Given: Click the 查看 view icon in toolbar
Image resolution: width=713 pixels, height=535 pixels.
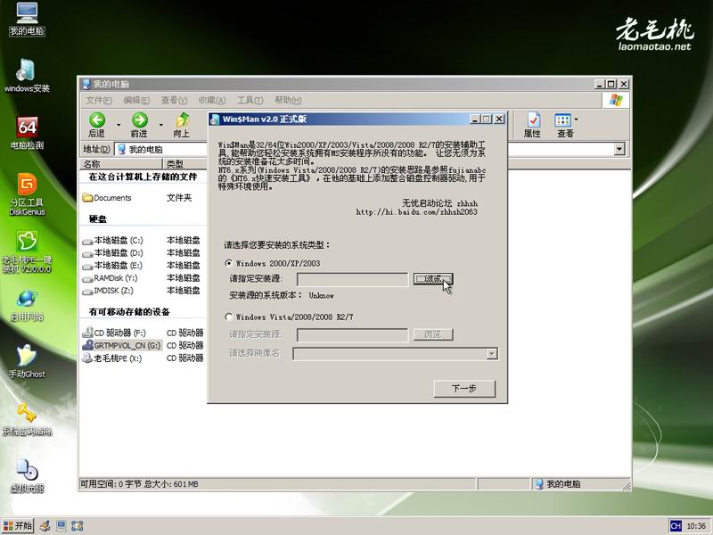Looking at the screenshot, I should click(564, 125).
